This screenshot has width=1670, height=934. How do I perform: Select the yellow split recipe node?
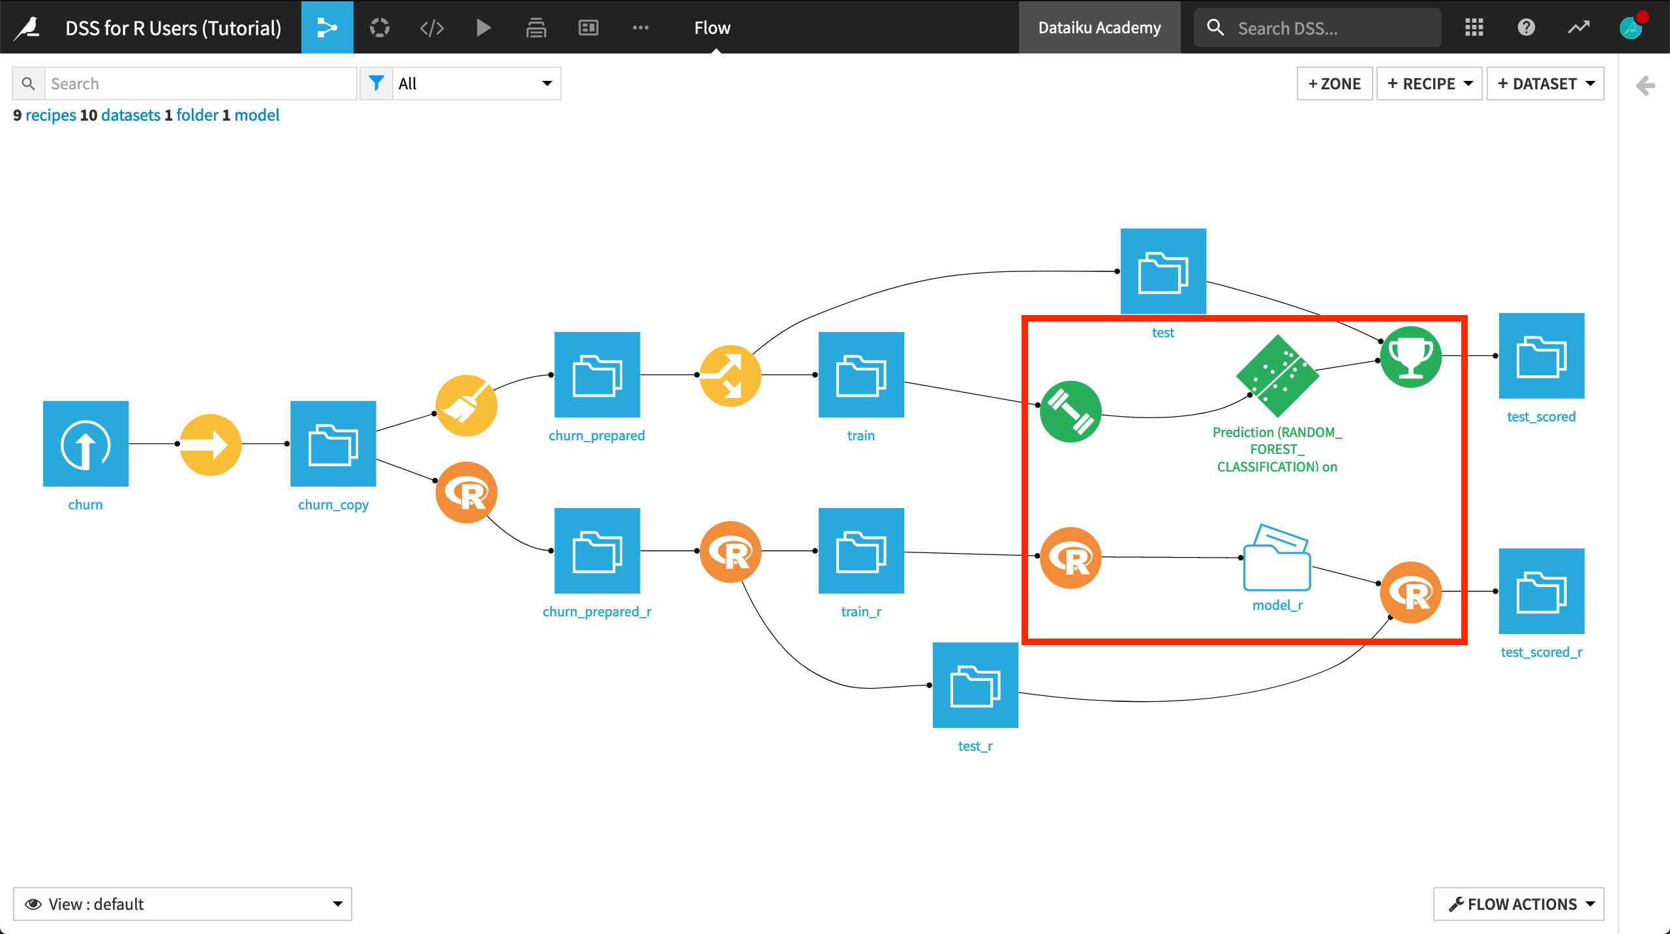pyautogui.click(x=731, y=376)
